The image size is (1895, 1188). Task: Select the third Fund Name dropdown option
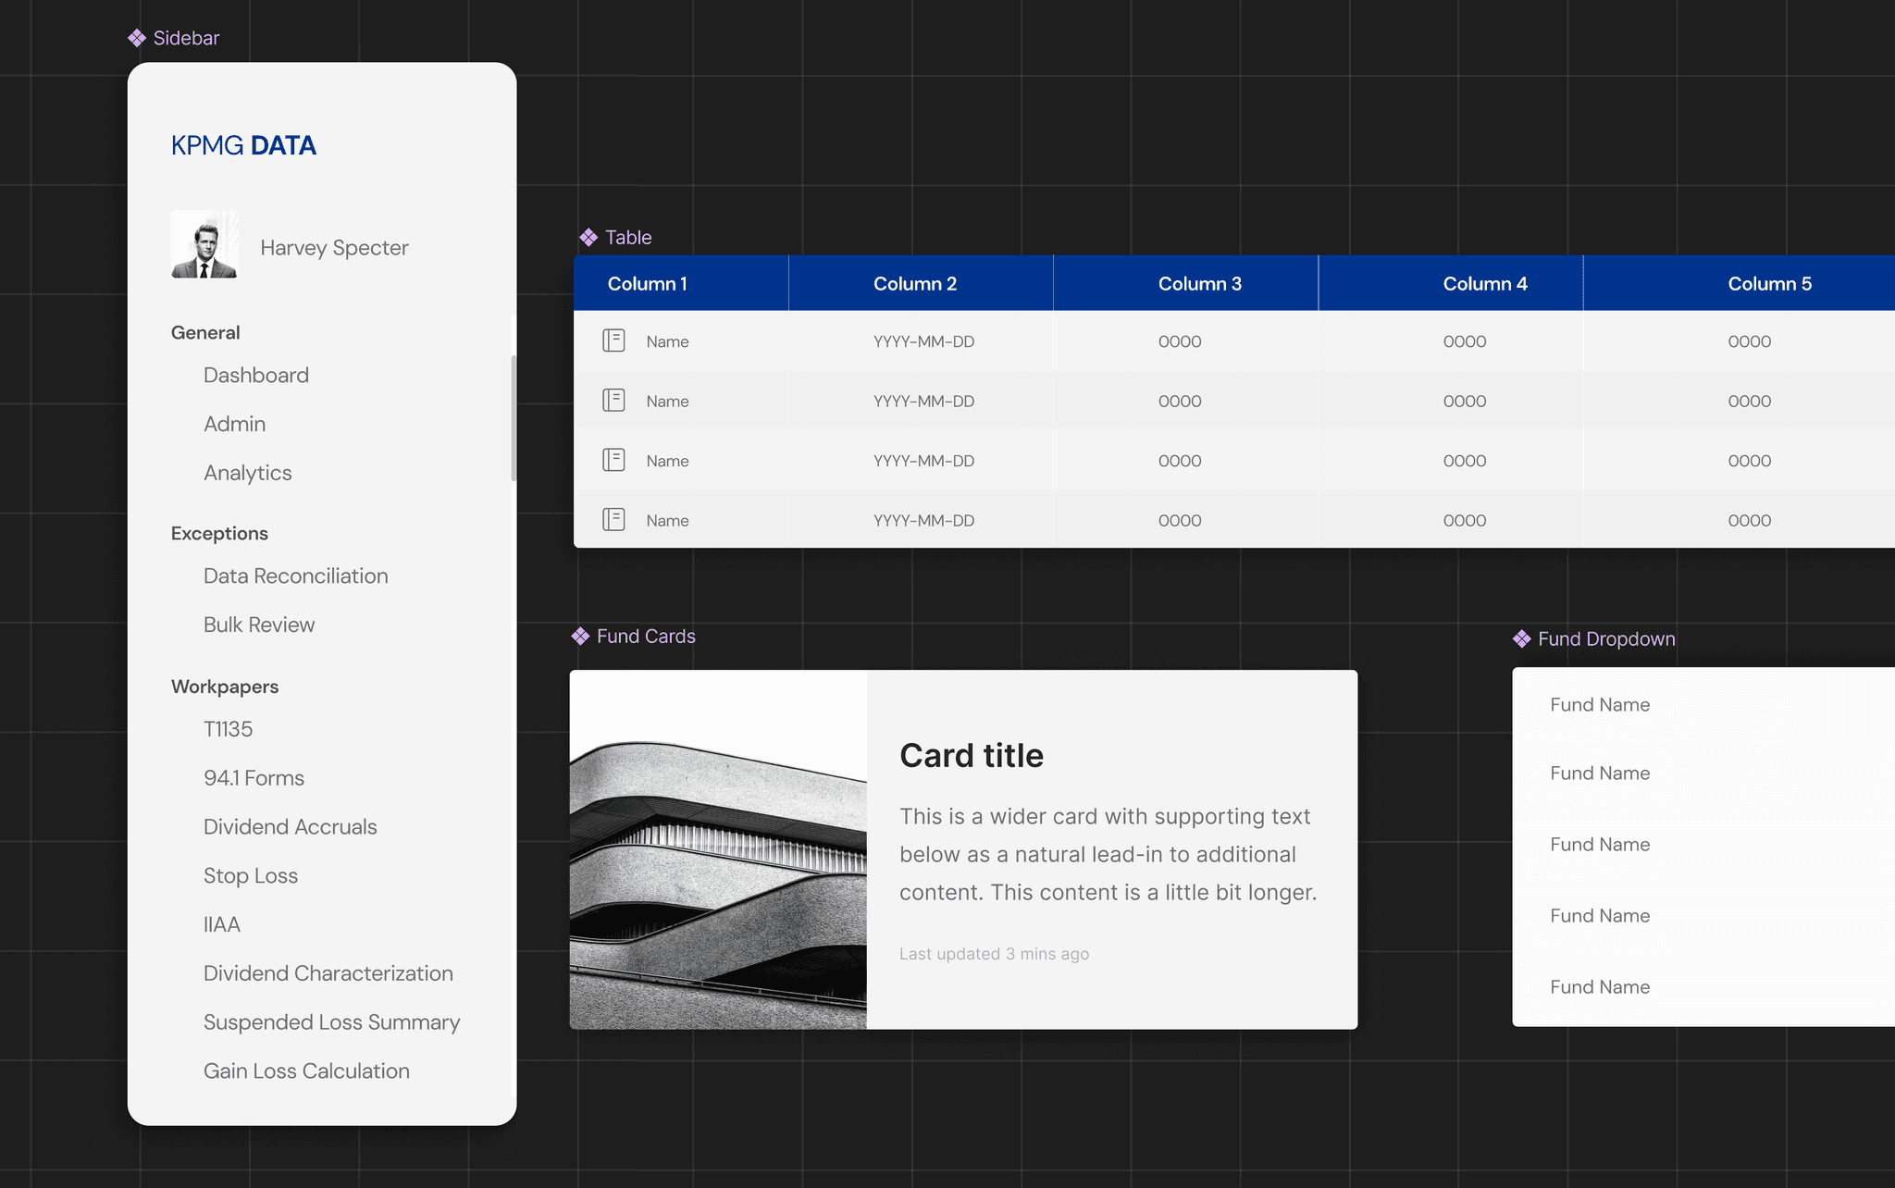[x=1600, y=845]
